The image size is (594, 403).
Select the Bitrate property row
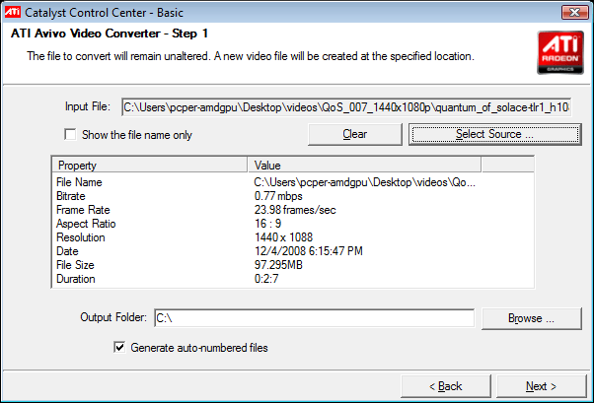pyautogui.click(x=292, y=196)
